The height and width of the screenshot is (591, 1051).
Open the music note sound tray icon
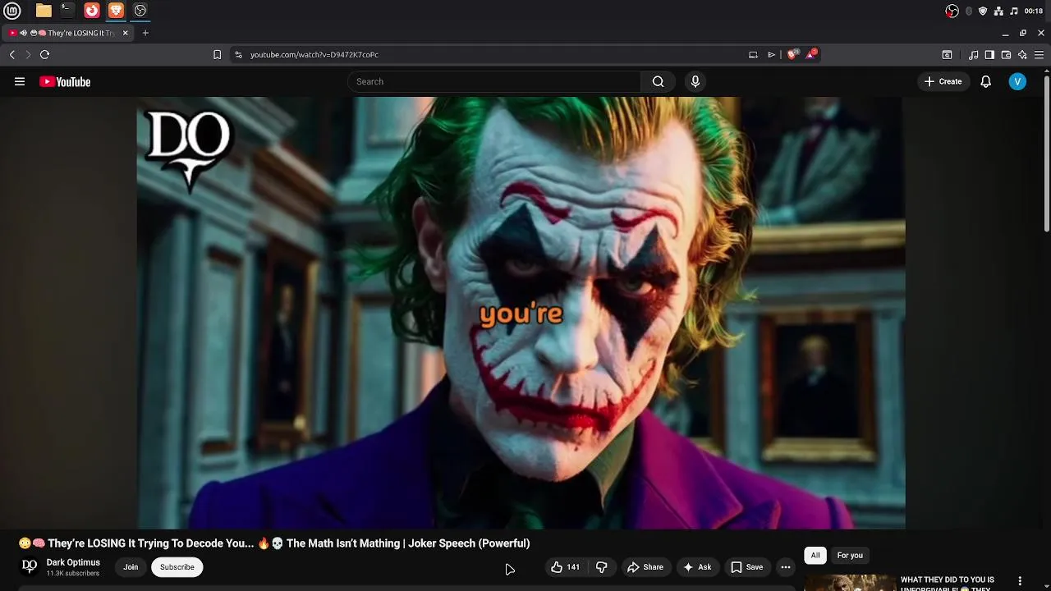pyautogui.click(x=1014, y=11)
